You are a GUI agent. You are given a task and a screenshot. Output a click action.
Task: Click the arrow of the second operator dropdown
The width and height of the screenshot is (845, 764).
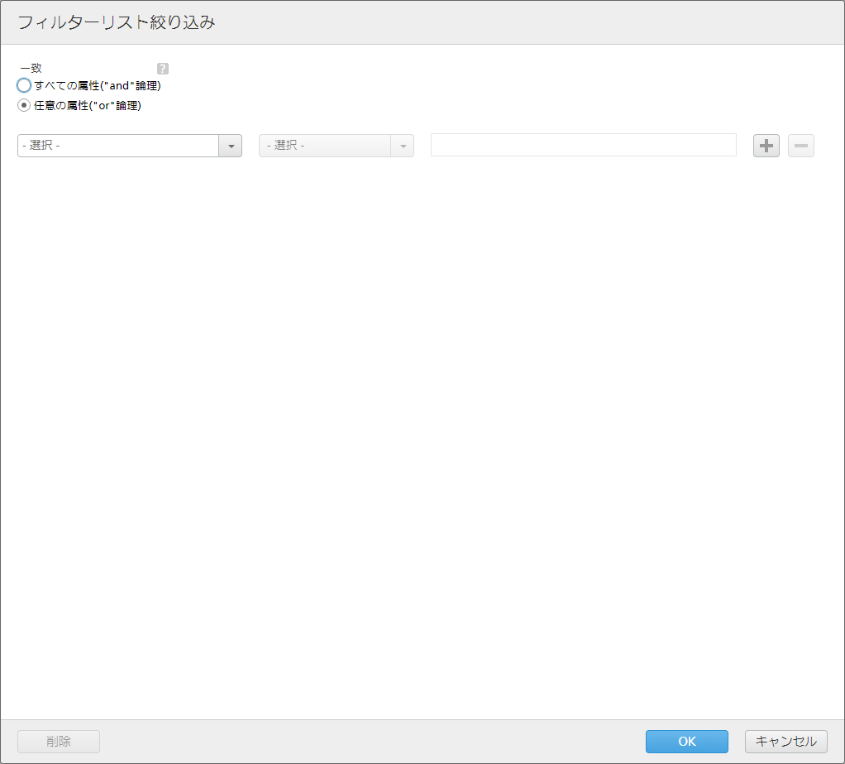point(403,146)
